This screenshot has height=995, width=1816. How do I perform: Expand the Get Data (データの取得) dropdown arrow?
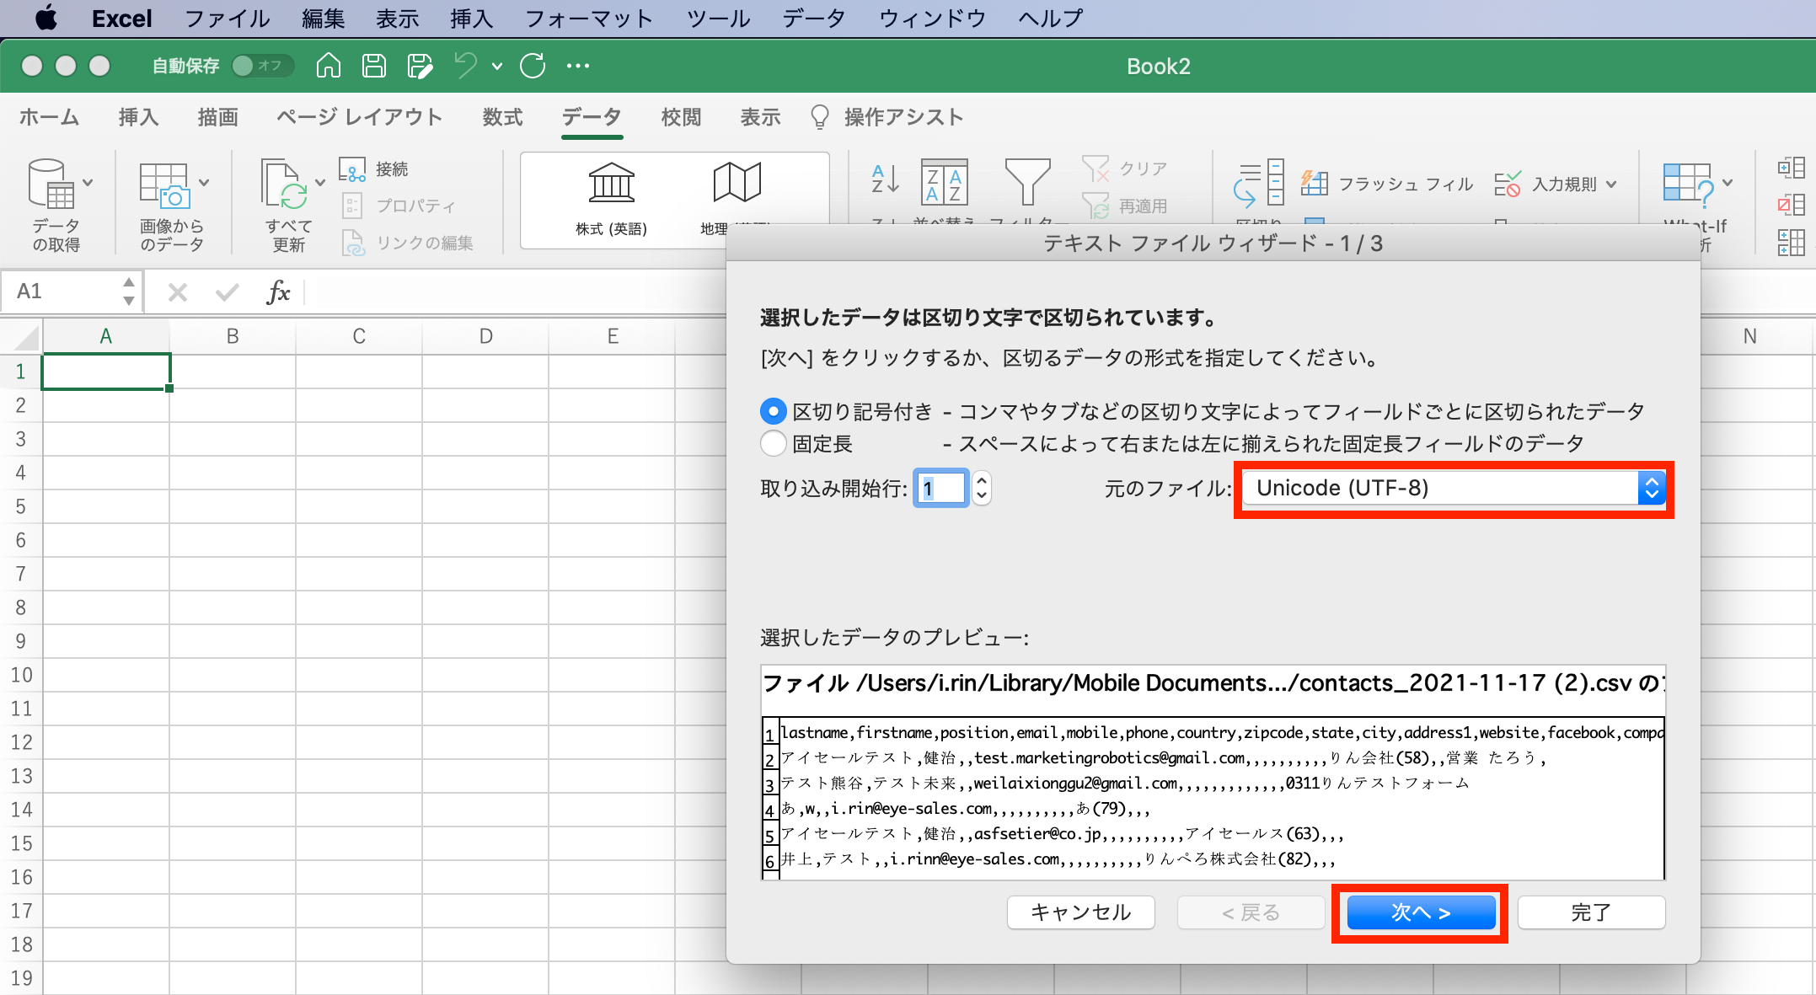[x=88, y=182]
